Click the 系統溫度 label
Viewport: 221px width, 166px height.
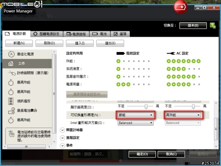coord(74,69)
